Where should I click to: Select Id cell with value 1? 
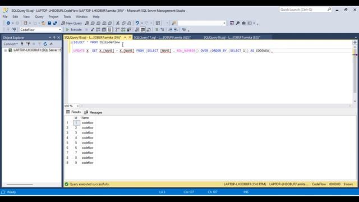point(76,123)
